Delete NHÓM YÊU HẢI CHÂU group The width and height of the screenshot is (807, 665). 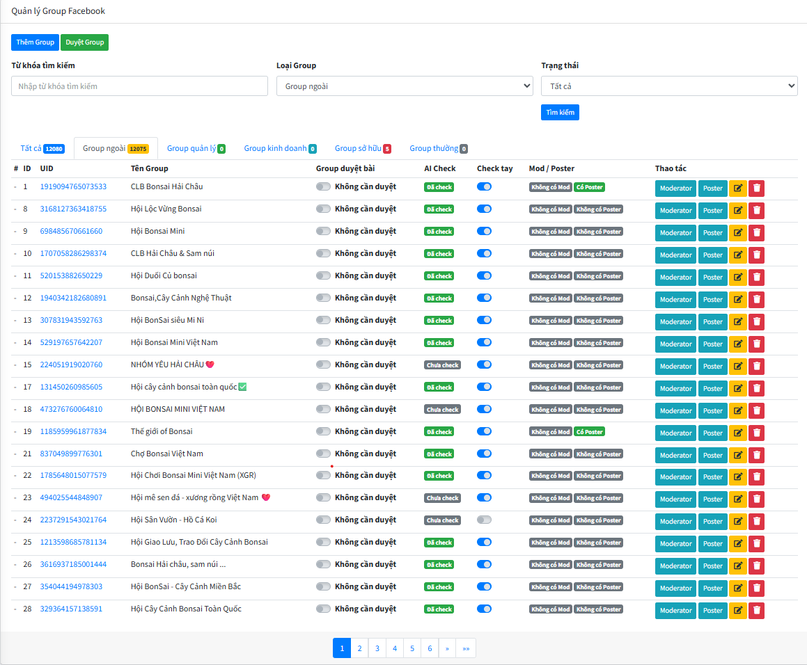coord(757,366)
